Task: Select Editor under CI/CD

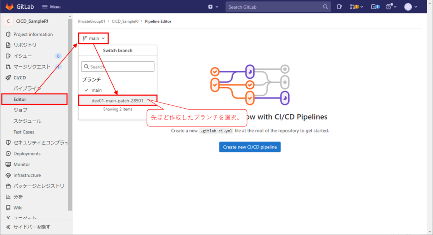Action: 35,99
